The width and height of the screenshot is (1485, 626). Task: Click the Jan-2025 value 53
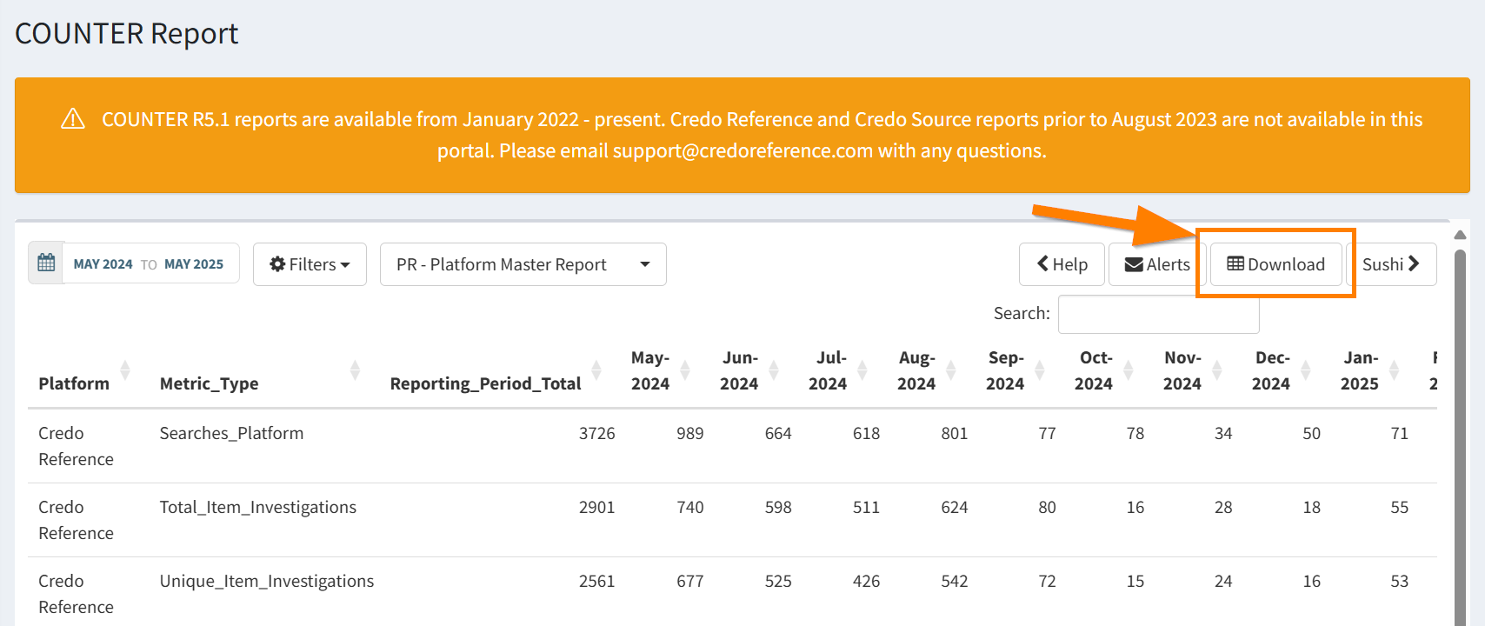point(1400,581)
